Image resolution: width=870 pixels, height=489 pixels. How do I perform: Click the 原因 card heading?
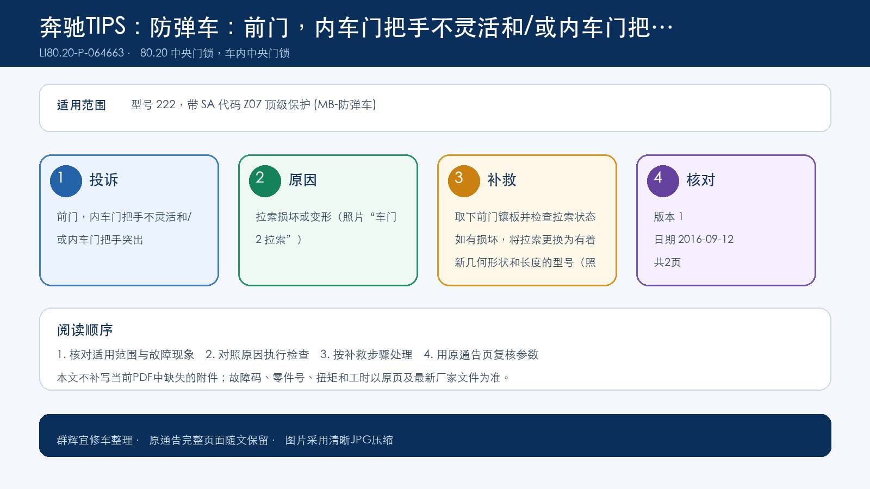pos(303,180)
